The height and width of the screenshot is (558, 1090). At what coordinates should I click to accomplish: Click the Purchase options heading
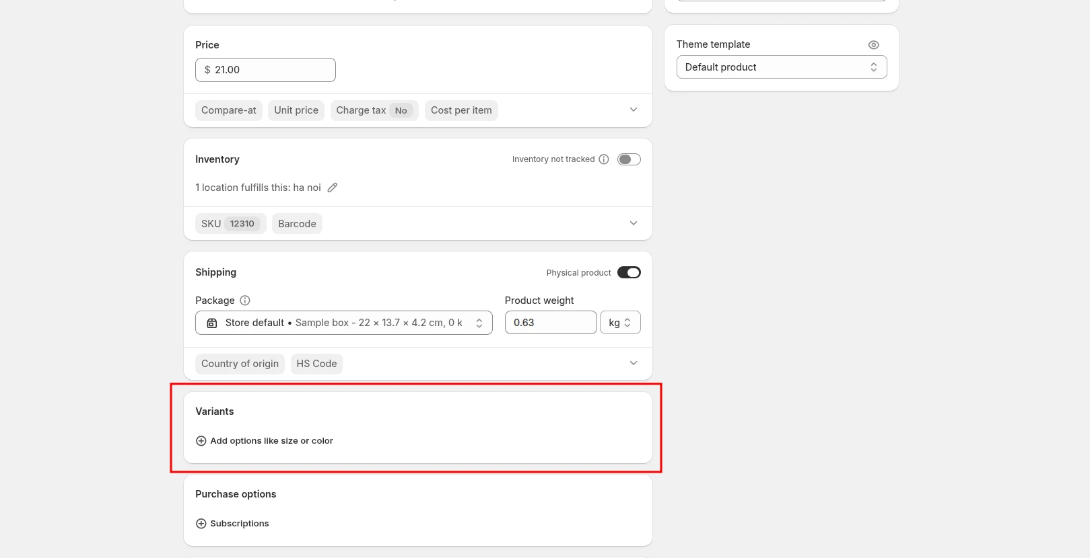(236, 494)
